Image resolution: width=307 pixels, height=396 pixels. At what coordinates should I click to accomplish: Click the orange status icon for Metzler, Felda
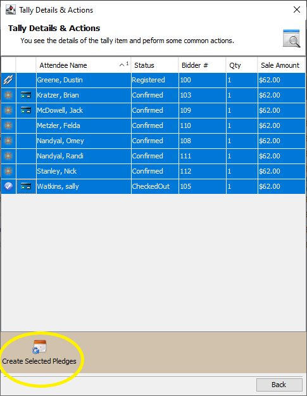pyautogui.click(x=8, y=125)
